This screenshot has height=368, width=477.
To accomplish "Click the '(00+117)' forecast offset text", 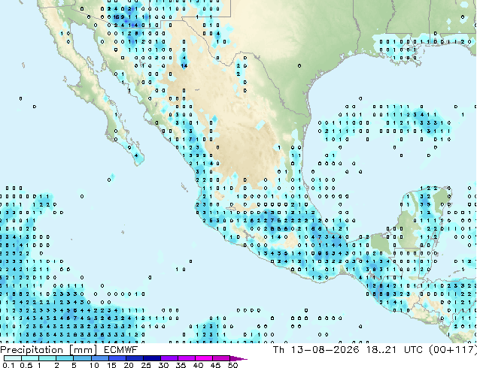I will [x=453, y=350].
